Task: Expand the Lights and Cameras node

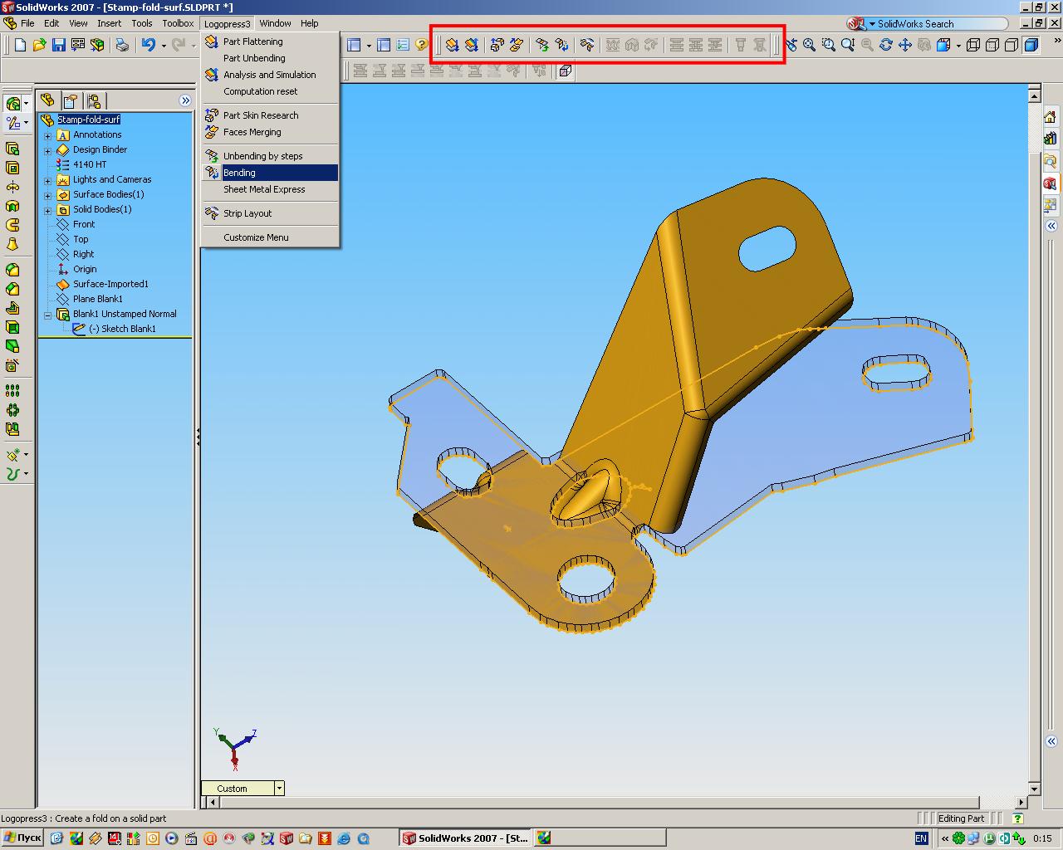Action: [x=48, y=180]
